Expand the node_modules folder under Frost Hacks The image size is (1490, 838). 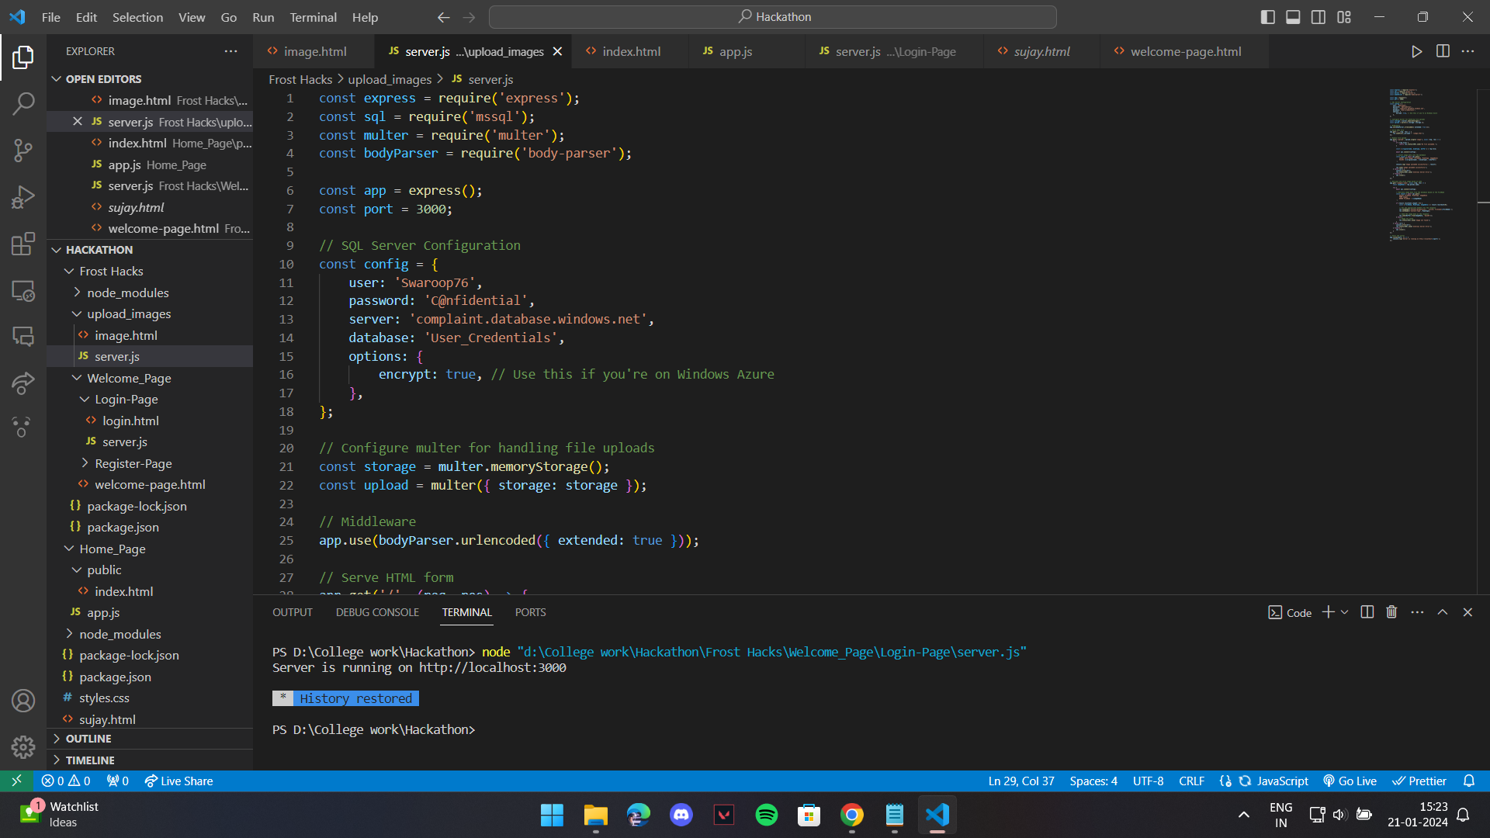click(x=127, y=293)
